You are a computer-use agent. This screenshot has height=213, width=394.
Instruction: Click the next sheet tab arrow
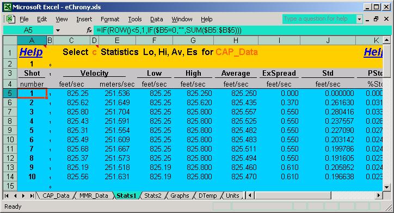[23, 196]
